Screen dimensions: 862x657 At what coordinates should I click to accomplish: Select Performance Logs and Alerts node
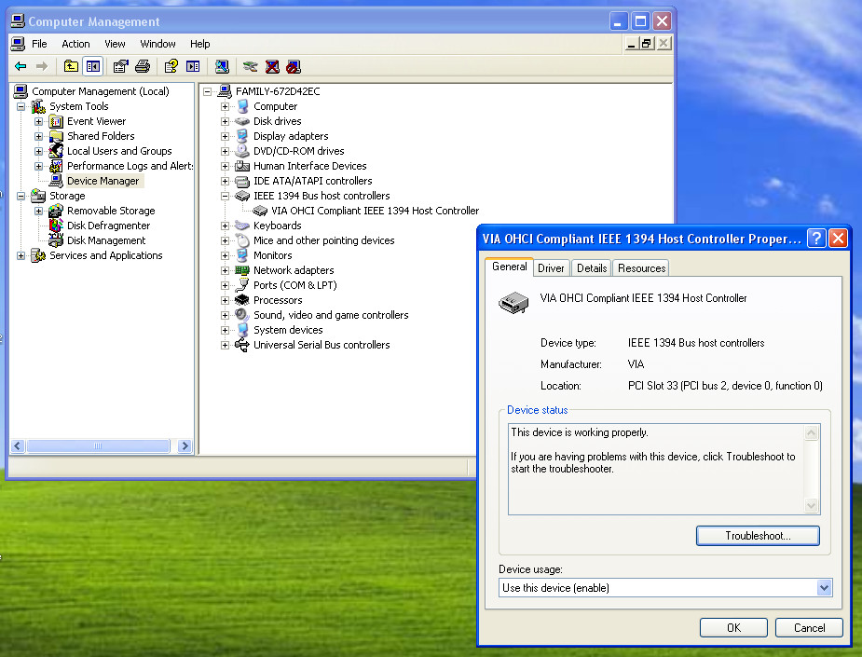pos(130,166)
